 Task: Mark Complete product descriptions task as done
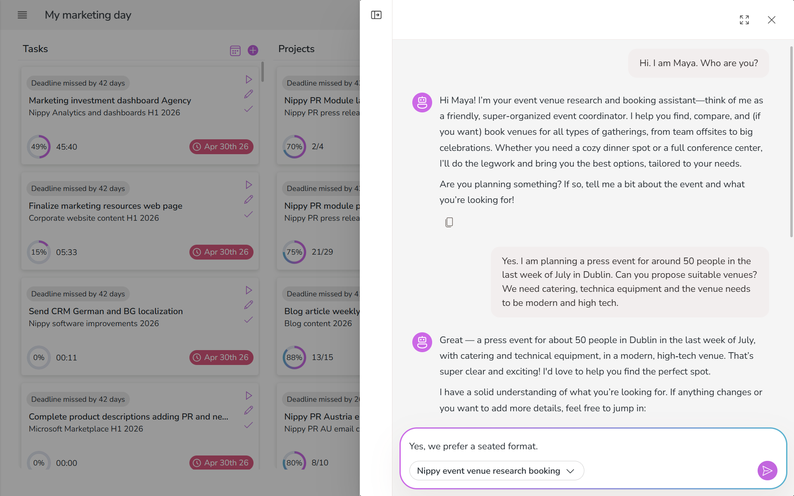point(249,425)
